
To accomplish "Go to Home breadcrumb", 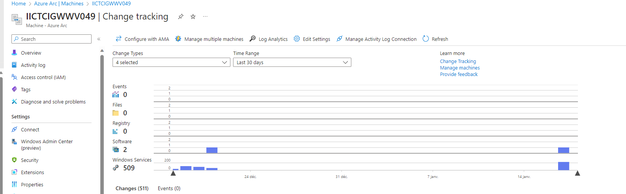I will [x=19, y=3].
